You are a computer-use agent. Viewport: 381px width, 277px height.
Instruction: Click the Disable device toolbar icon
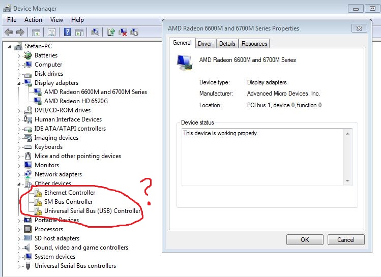(x=134, y=32)
